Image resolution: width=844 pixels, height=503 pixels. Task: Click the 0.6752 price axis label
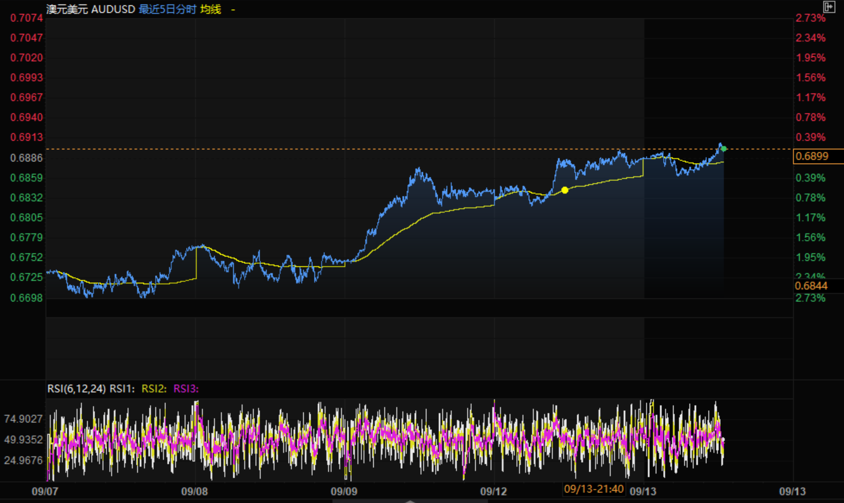point(27,258)
